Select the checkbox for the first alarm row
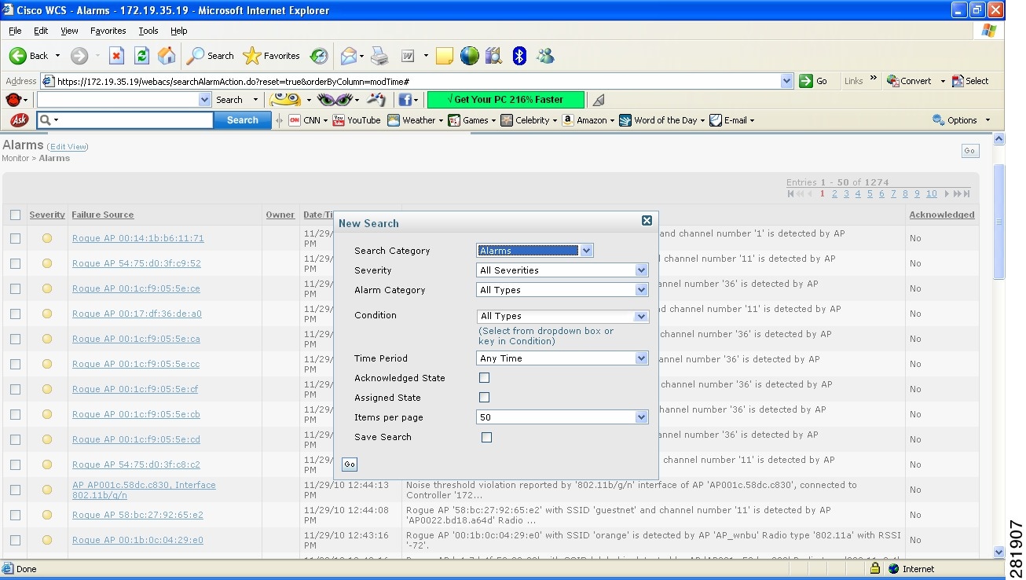 click(x=13, y=238)
